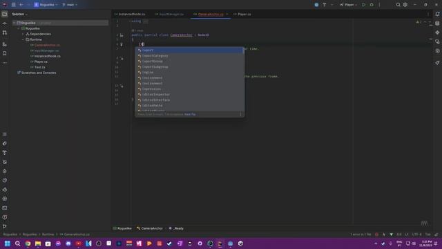The image size is (442, 249).
Task: Open the Pull Requests tool window
Action: 5,33
